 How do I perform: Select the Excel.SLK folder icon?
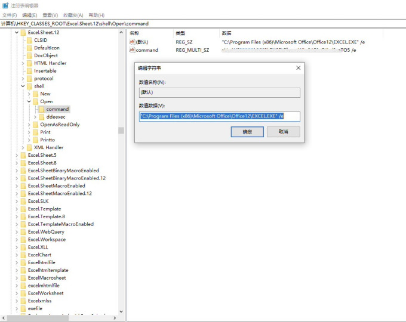pos(23,201)
